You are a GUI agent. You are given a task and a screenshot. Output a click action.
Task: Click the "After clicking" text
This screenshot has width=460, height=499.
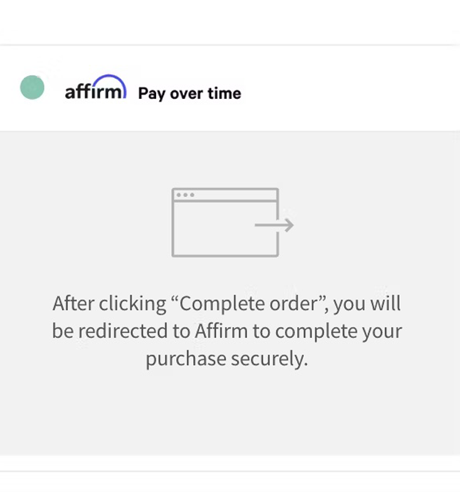pos(109,303)
